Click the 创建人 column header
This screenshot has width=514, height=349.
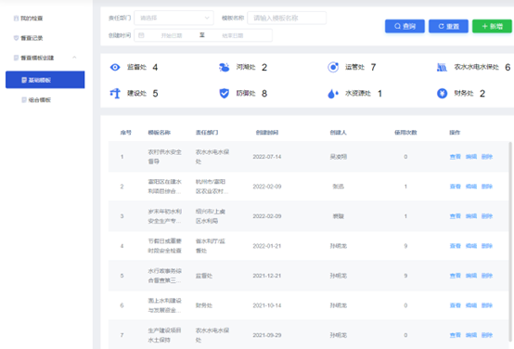pyautogui.click(x=339, y=133)
